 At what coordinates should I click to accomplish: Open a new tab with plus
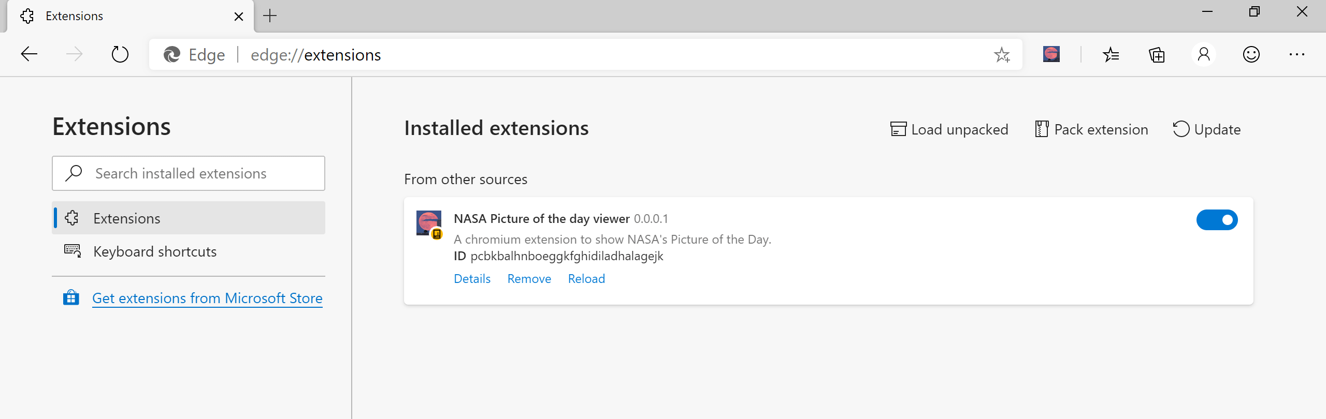click(x=270, y=16)
